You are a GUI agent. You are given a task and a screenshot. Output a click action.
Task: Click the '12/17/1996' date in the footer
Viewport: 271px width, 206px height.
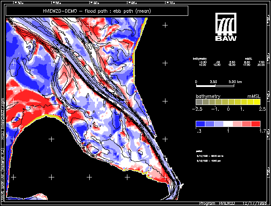254,203
